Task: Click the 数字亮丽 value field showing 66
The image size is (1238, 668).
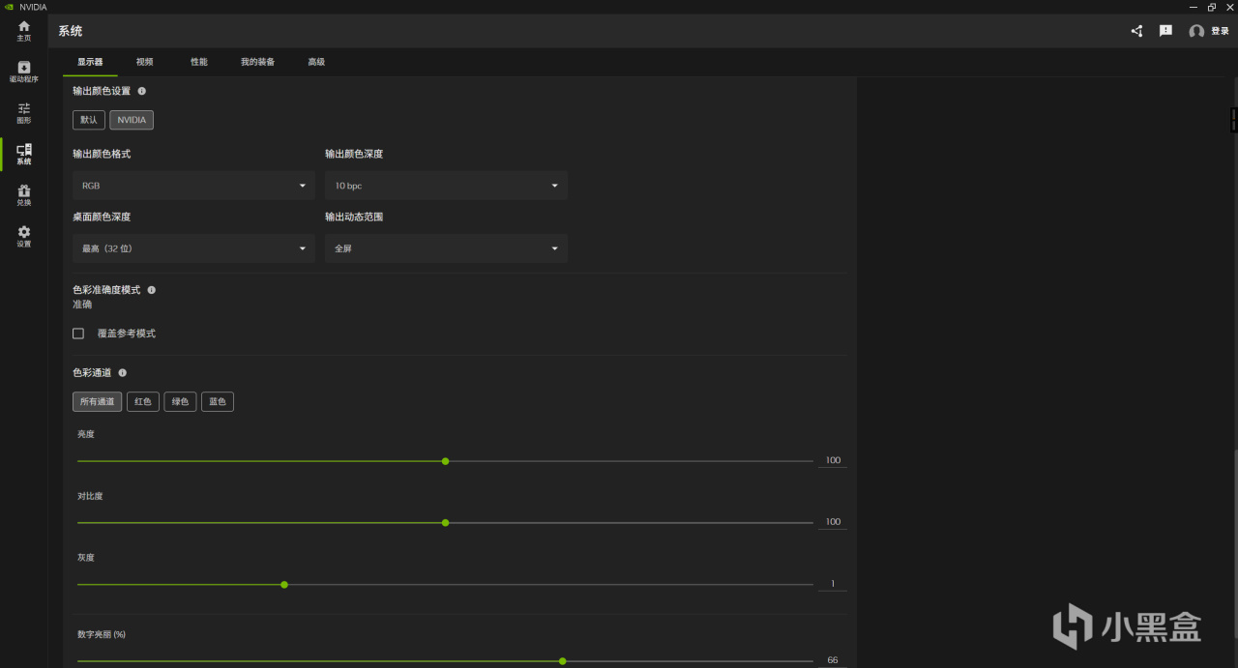Action: pos(833,660)
